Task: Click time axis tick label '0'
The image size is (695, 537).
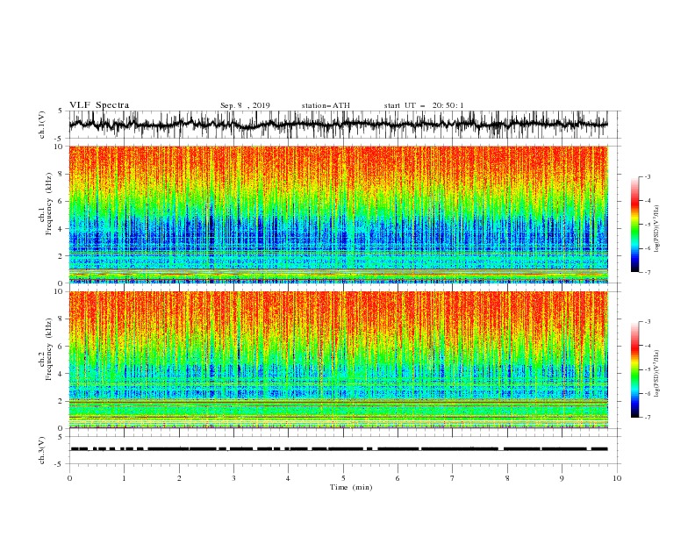Action: [x=69, y=478]
